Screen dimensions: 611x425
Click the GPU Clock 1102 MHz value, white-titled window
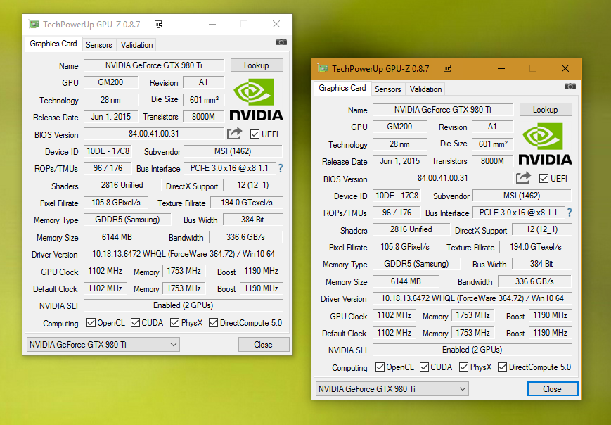pos(105,271)
